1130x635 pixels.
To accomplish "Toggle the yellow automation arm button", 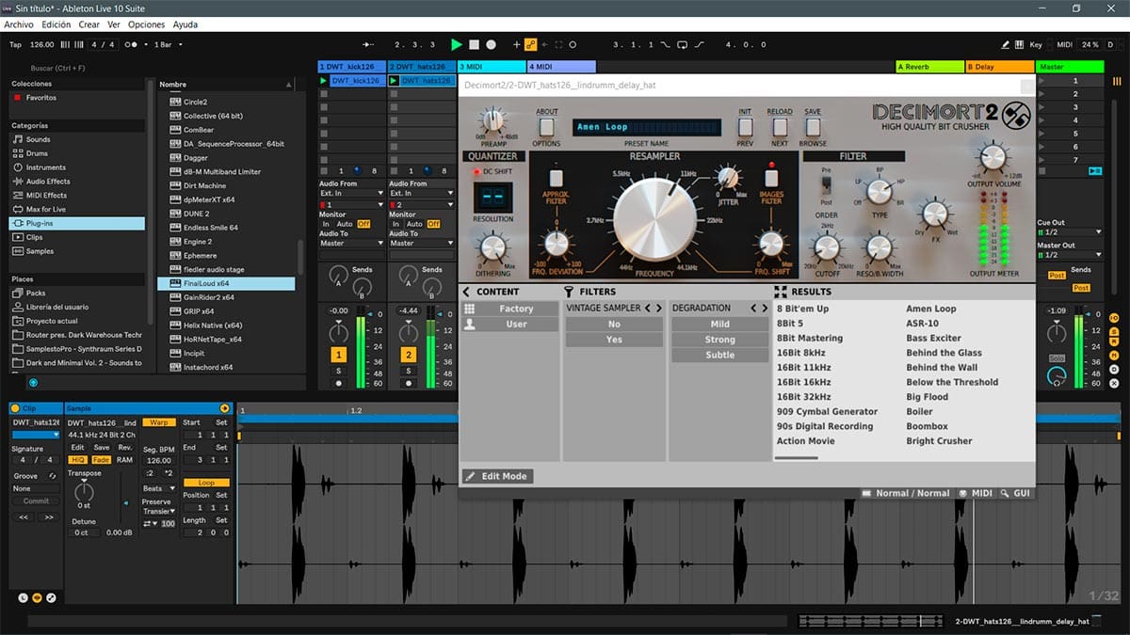I will click(x=530, y=44).
